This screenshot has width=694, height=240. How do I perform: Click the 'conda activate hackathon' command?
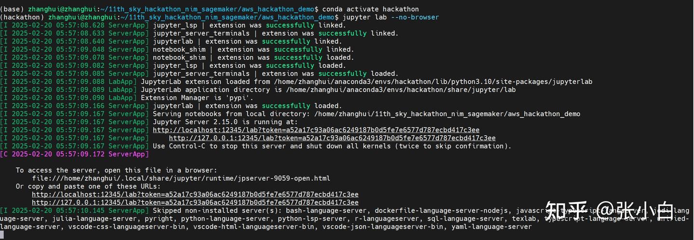(x=370, y=9)
